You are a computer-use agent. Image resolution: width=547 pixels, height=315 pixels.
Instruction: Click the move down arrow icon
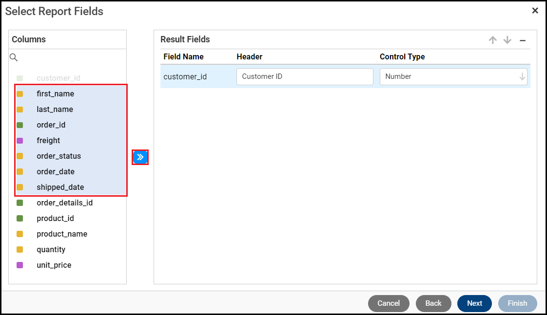pyautogui.click(x=508, y=40)
